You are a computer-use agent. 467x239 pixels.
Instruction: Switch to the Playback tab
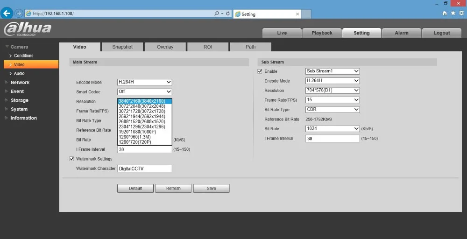pyautogui.click(x=322, y=33)
